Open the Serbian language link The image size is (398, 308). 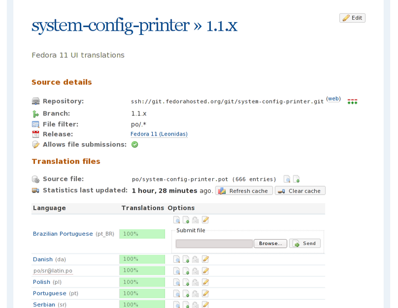(x=44, y=304)
